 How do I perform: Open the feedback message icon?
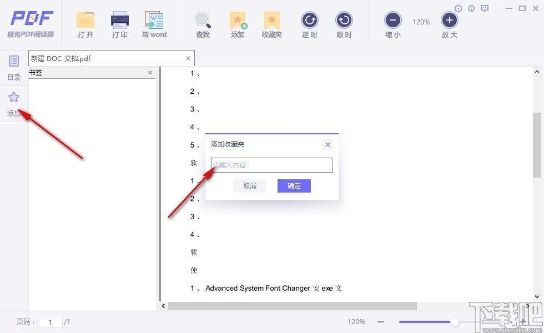(485, 8)
